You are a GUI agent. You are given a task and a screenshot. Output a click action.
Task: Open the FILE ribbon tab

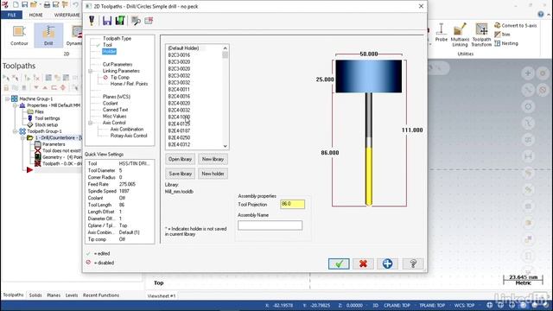click(x=11, y=15)
